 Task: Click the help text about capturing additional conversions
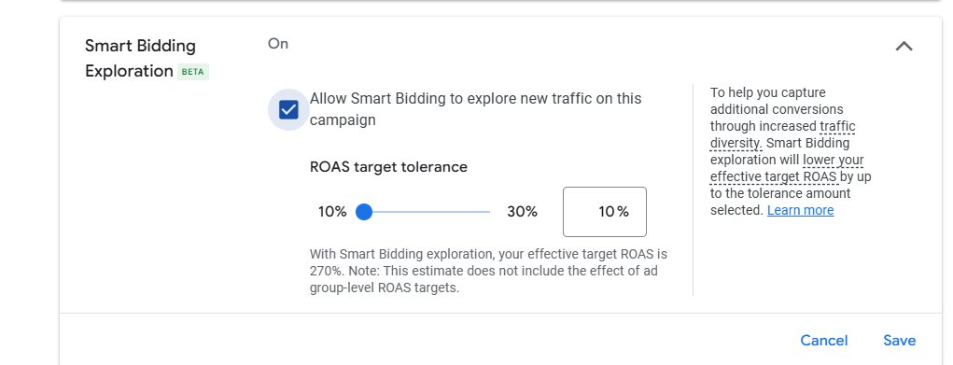(790, 151)
